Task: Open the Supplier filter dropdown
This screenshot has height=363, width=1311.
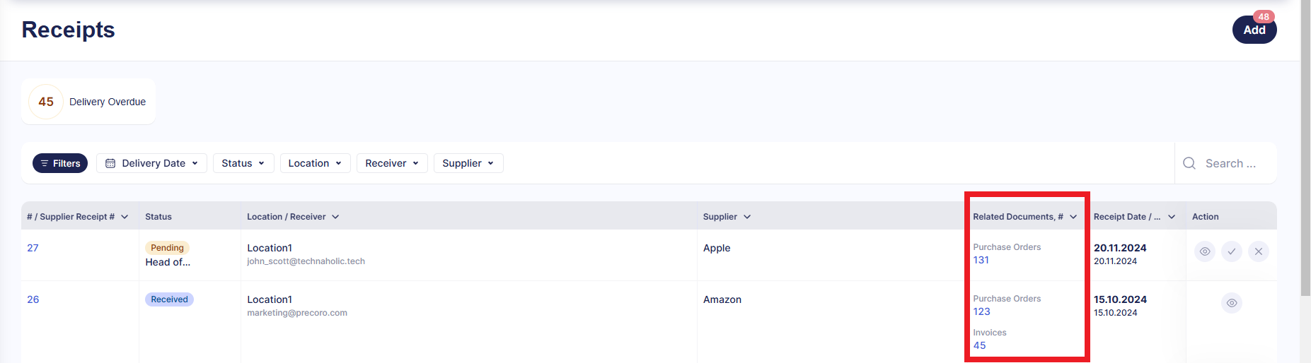Action: pos(468,163)
